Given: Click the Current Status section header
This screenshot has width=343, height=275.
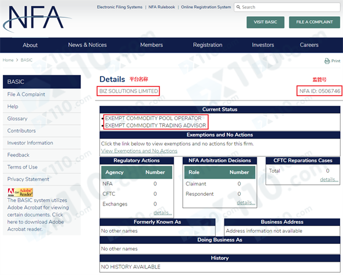Looking at the screenshot, I should click(x=220, y=109).
